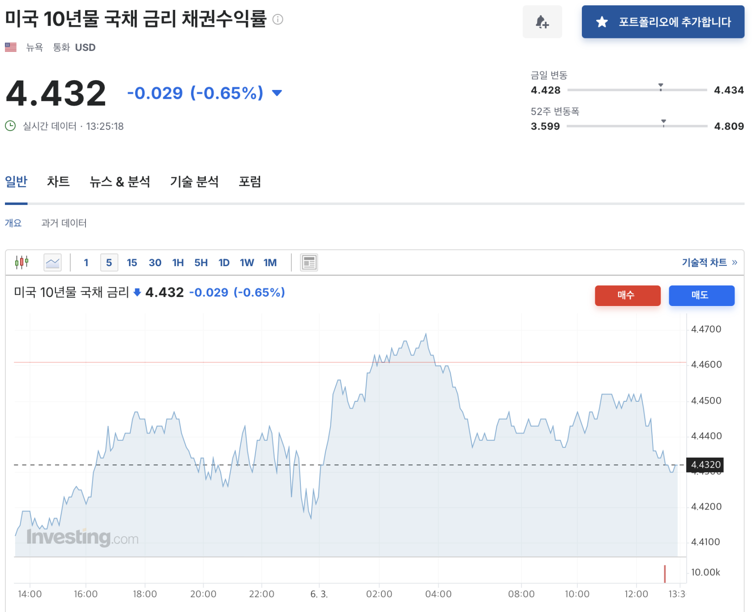Open the 기술 분석 tab

194,182
